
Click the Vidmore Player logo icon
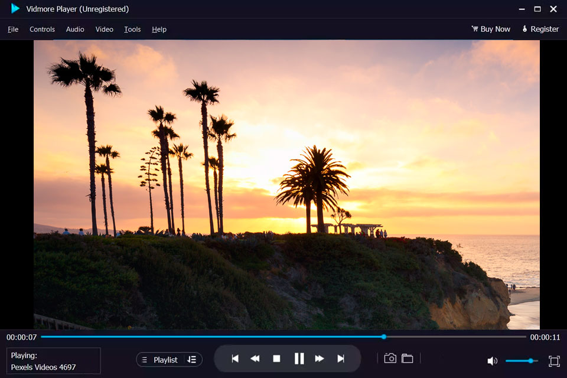(15, 8)
